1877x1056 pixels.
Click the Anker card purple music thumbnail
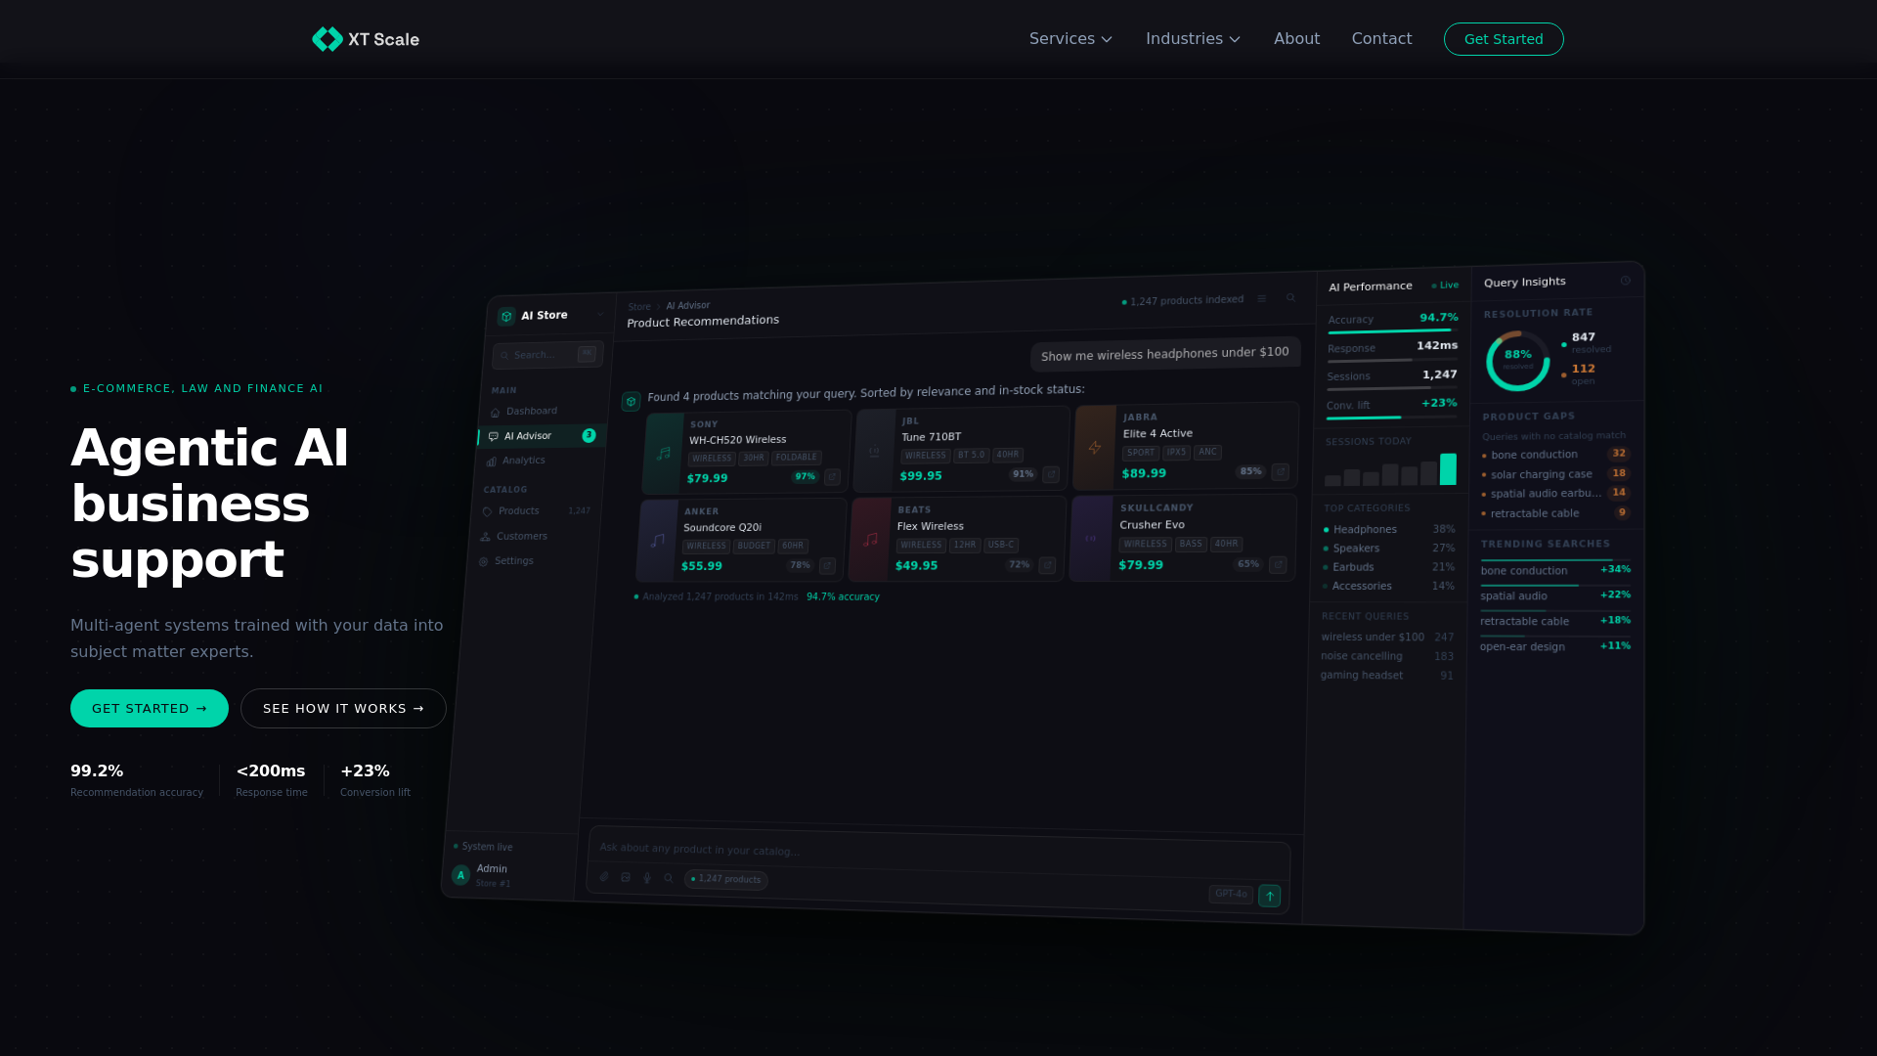coord(657,541)
